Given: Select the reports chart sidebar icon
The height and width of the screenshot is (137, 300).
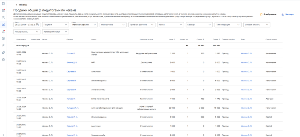Looking at the screenshot, I should [3, 24].
